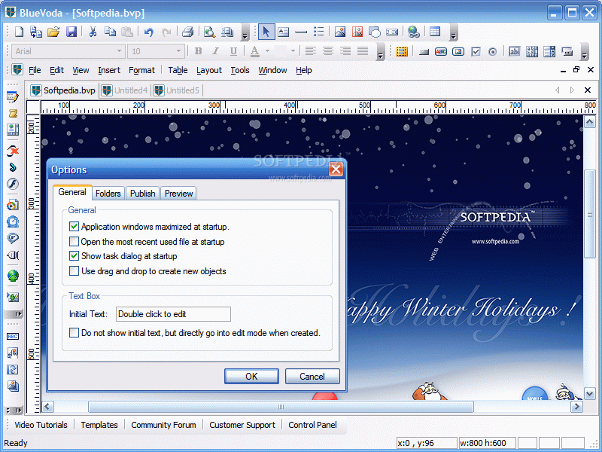Image resolution: width=602 pixels, height=452 pixels.
Task: Uncheck Application windows maximized at startup
Action: (x=74, y=227)
